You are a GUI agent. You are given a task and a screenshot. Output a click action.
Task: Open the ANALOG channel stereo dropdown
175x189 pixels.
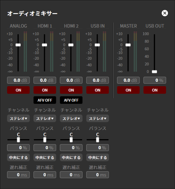pos(18,118)
